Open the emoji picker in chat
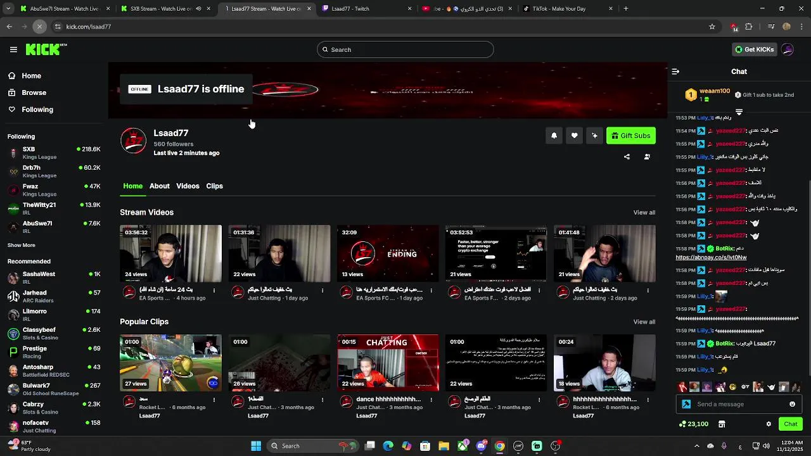 coord(792,404)
